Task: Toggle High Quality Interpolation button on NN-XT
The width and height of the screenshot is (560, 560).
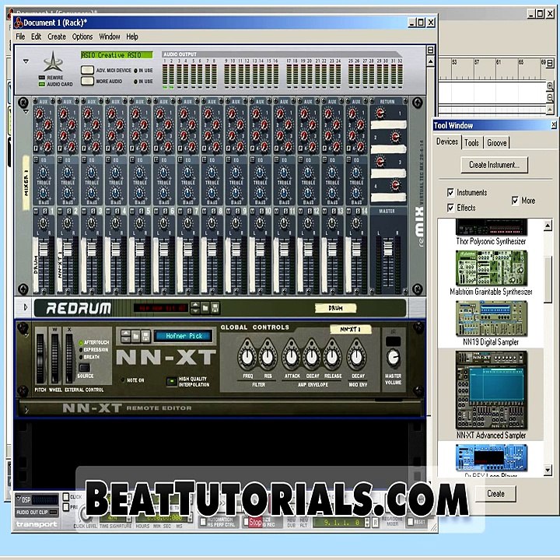Action: (172, 381)
